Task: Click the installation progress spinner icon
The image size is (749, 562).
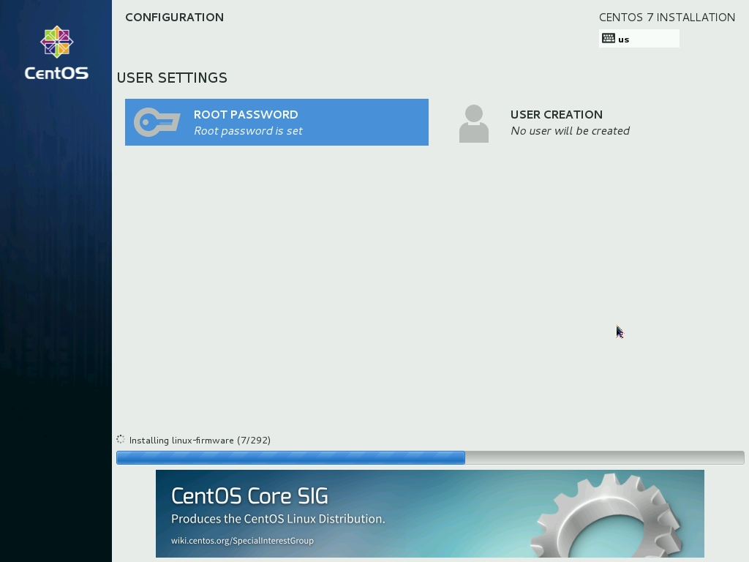Action: tap(121, 440)
